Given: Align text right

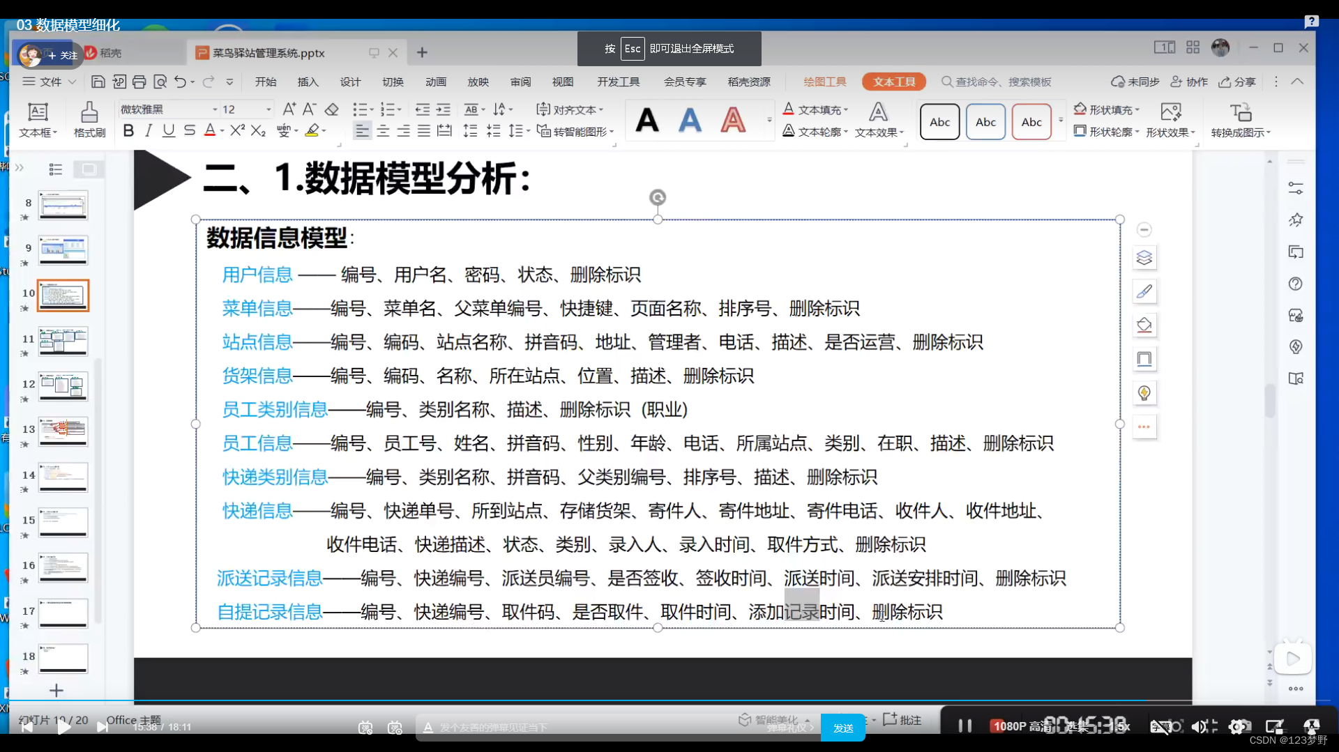Looking at the screenshot, I should (x=403, y=130).
